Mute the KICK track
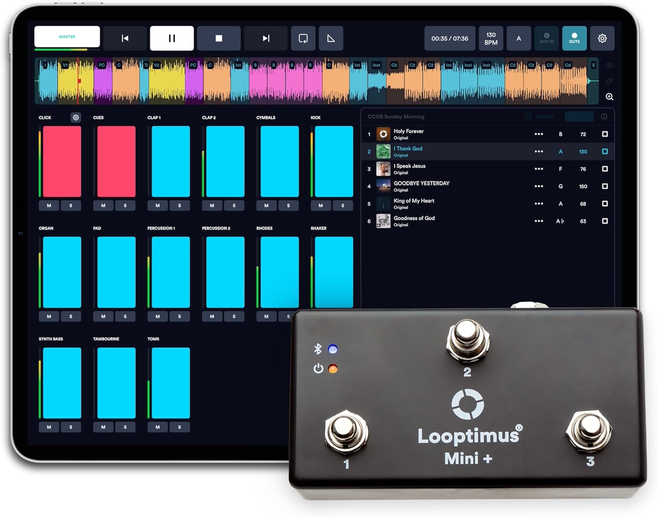The width and height of the screenshot is (658, 517). tap(321, 205)
